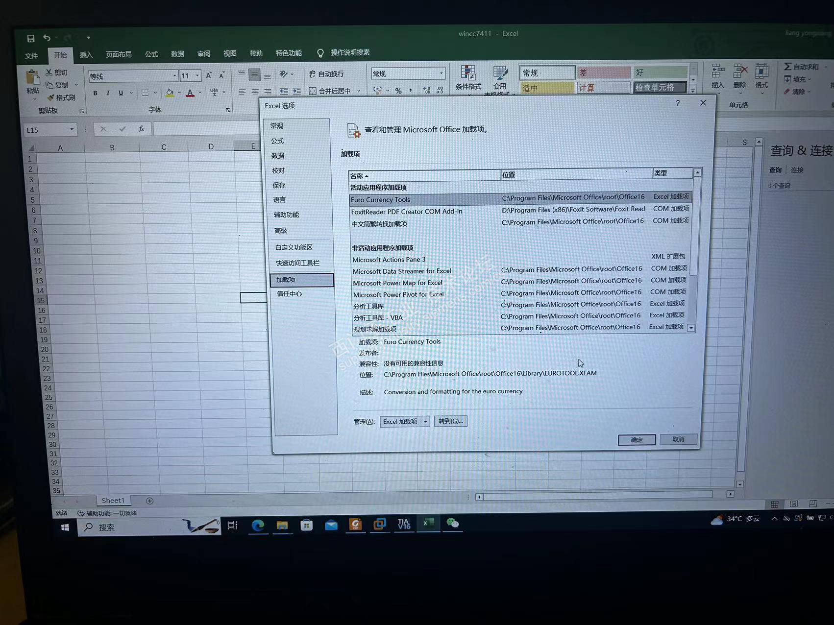Viewport: 834px width, 625px height.
Task: Click the 剪切 cut scissors icon
Action: 49,72
